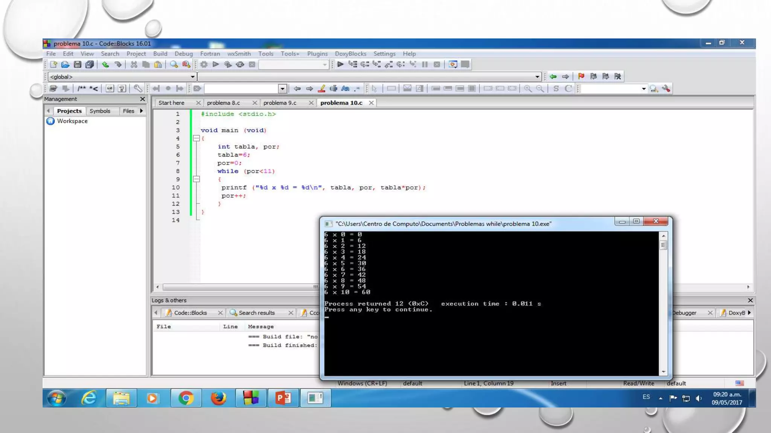The height and width of the screenshot is (433, 771).
Task: Open the Search results log tab
Action: coord(257,313)
